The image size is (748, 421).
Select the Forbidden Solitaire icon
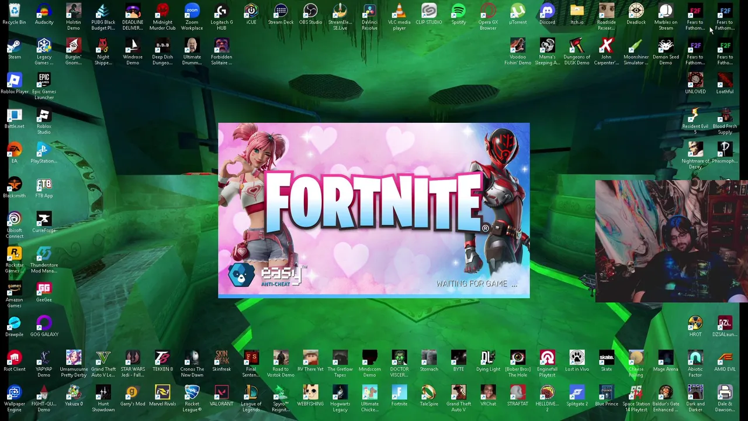coord(221,51)
